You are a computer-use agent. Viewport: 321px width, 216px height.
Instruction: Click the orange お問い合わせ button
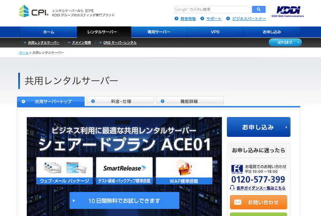tap(258, 202)
